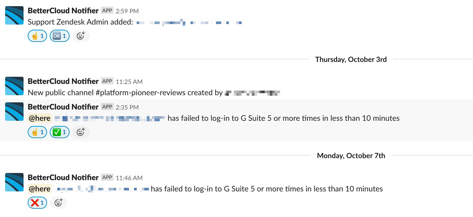
Task: Click the BetterCloud Notifier avatar at 11:25 AM
Action: coord(14,86)
